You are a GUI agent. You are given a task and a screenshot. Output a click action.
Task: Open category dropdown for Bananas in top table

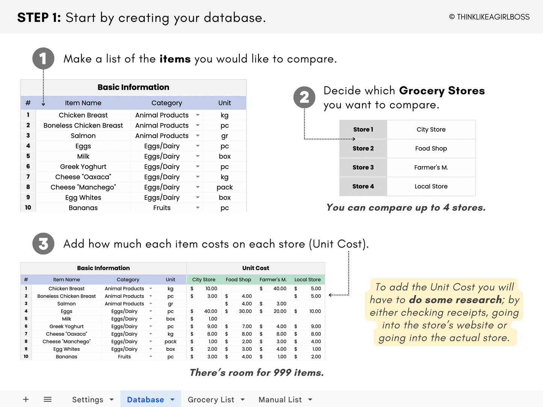pyautogui.click(x=198, y=208)
